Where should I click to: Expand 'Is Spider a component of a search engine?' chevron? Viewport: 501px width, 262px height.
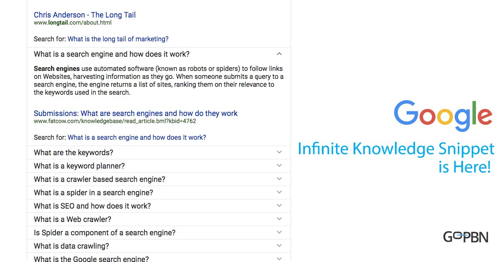[279, 232]
